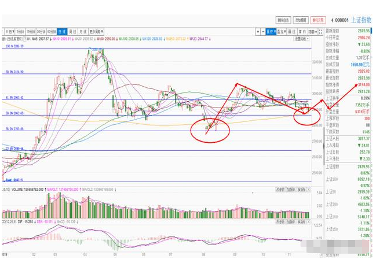Click 改参数 in VOLUME panel
The width and height of the screenshot is (376, 263).
[x=280, y=190]
